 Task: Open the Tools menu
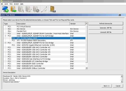pyautogui.click(x=6, y=4)
